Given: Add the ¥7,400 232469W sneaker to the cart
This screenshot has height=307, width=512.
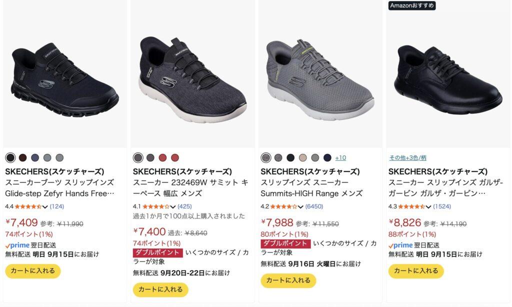Looking at the screenshot, I should tap(160, 289).
